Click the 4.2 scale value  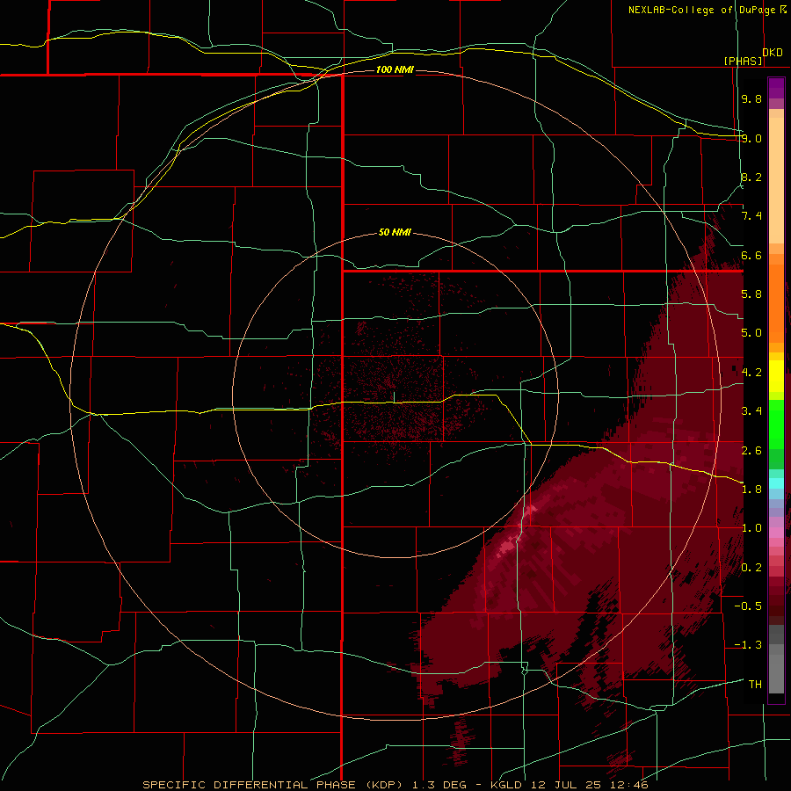click(x=751, y=373)
